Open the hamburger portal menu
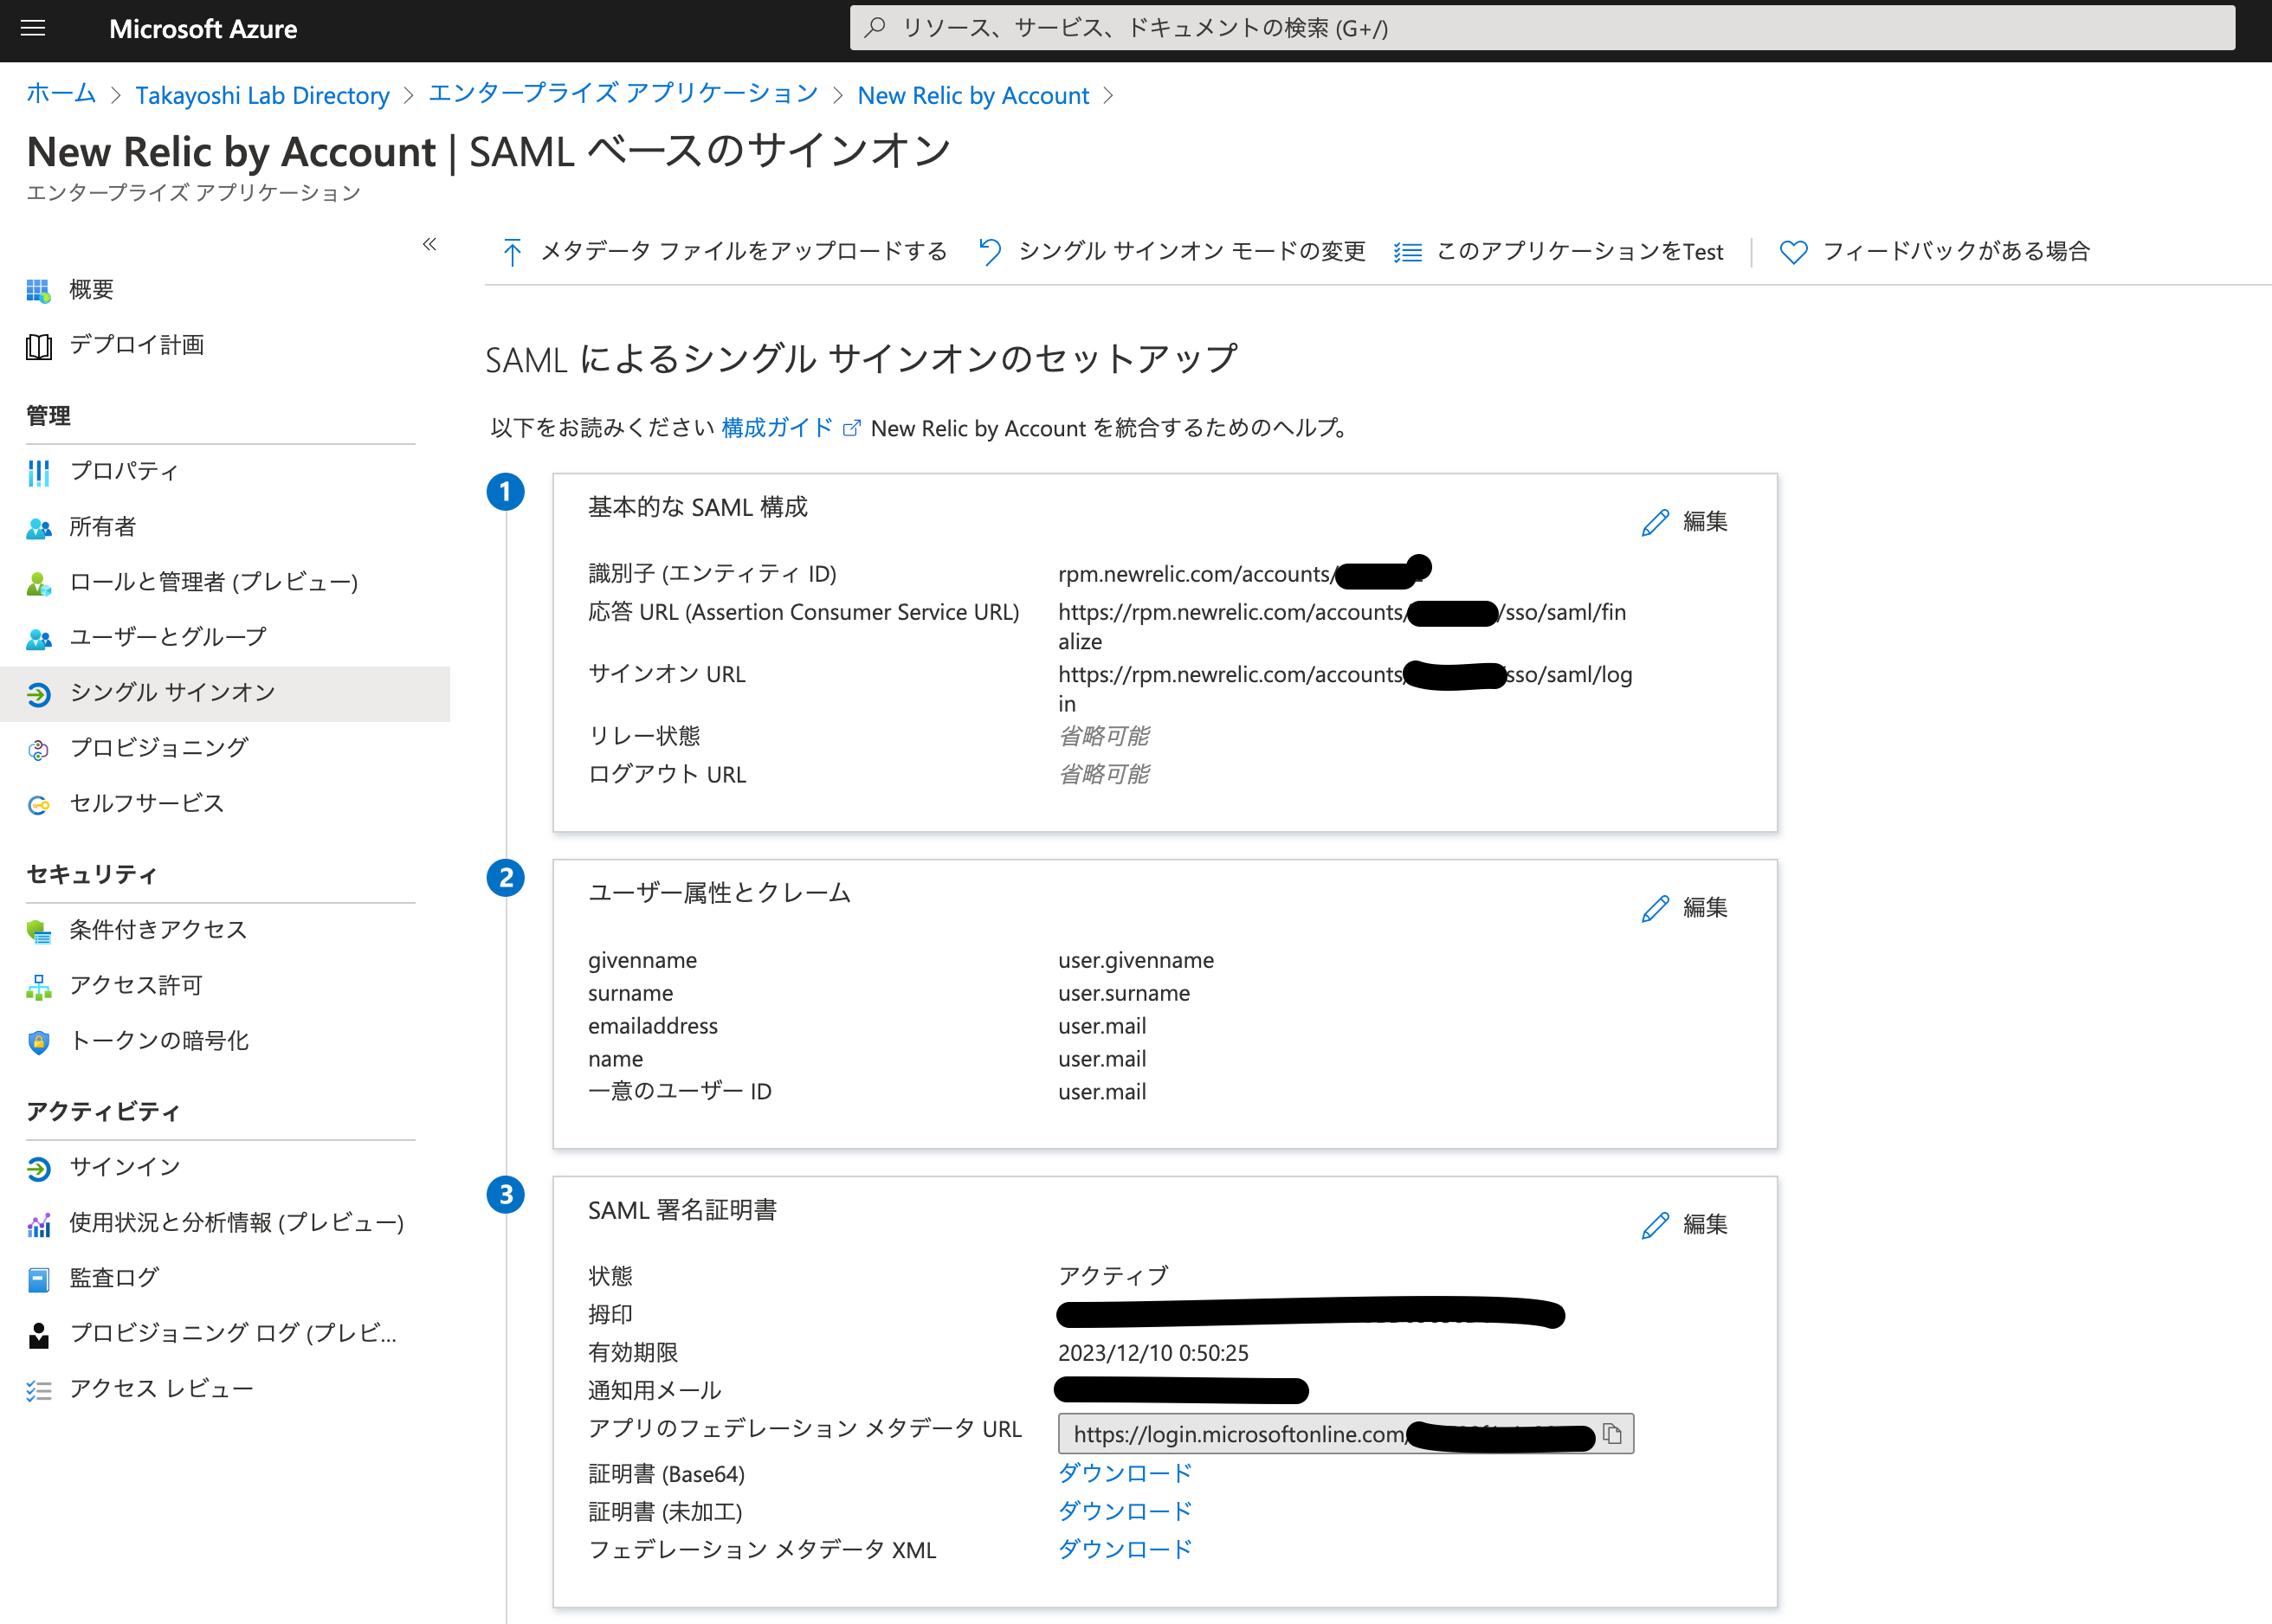The height and width of the screenshot is (1624, 2272). tap(33, 28)
